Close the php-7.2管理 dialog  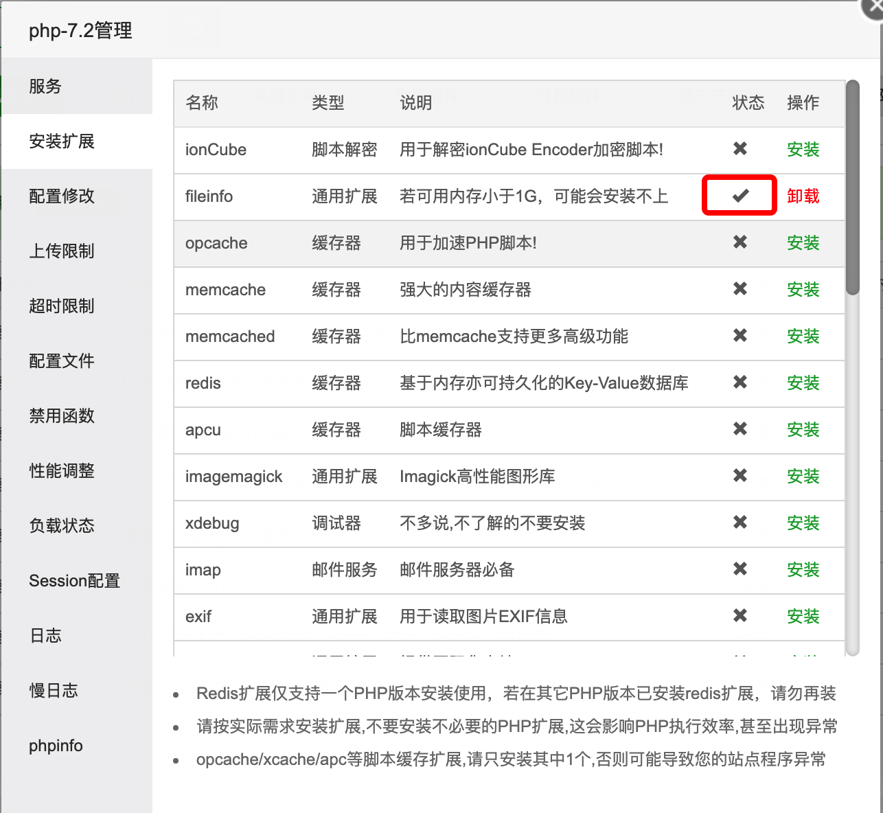pos(875,7)
